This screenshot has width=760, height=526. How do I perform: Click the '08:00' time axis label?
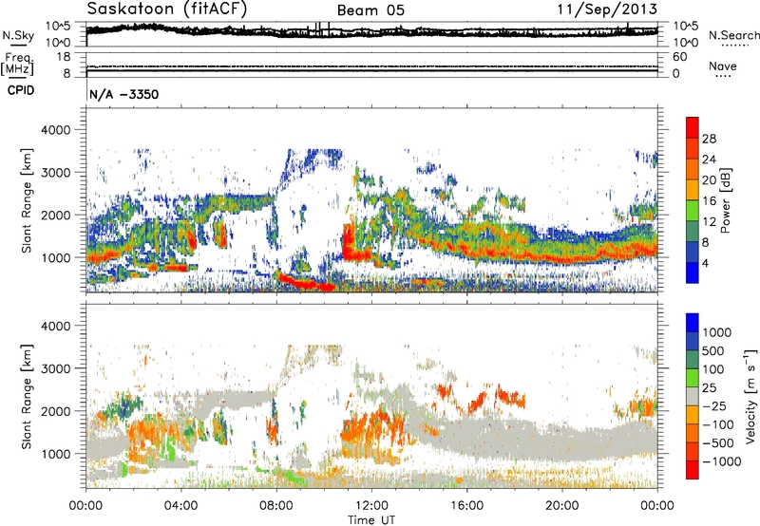click(x=276, y=506)
